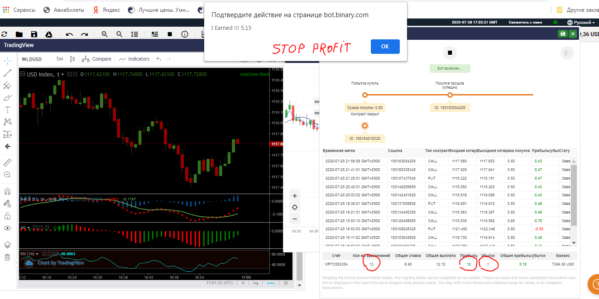
Task: Toggle auto scale on the chart
Action: tap(271, 283)
